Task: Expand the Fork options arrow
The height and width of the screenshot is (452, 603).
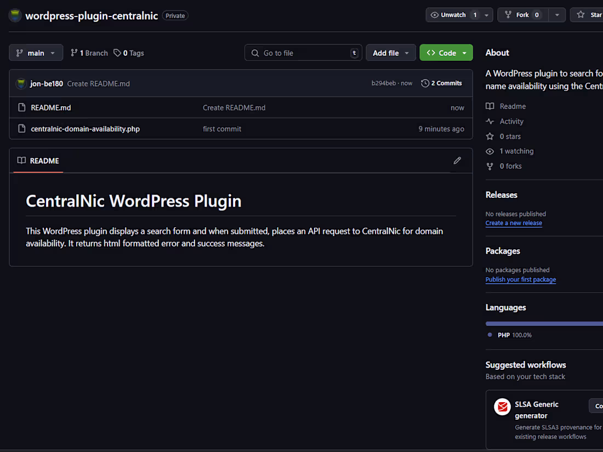Action: pyautogui.click(x=557, y=15)
